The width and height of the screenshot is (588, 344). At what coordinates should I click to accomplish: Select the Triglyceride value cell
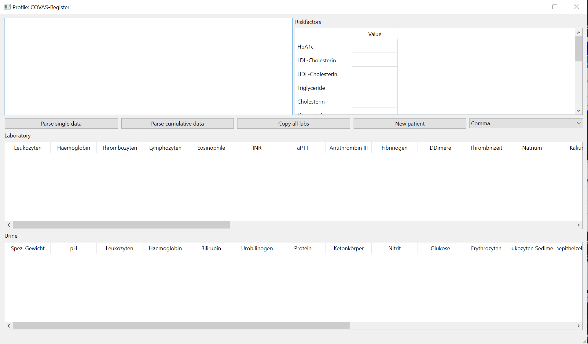point(374,88)
